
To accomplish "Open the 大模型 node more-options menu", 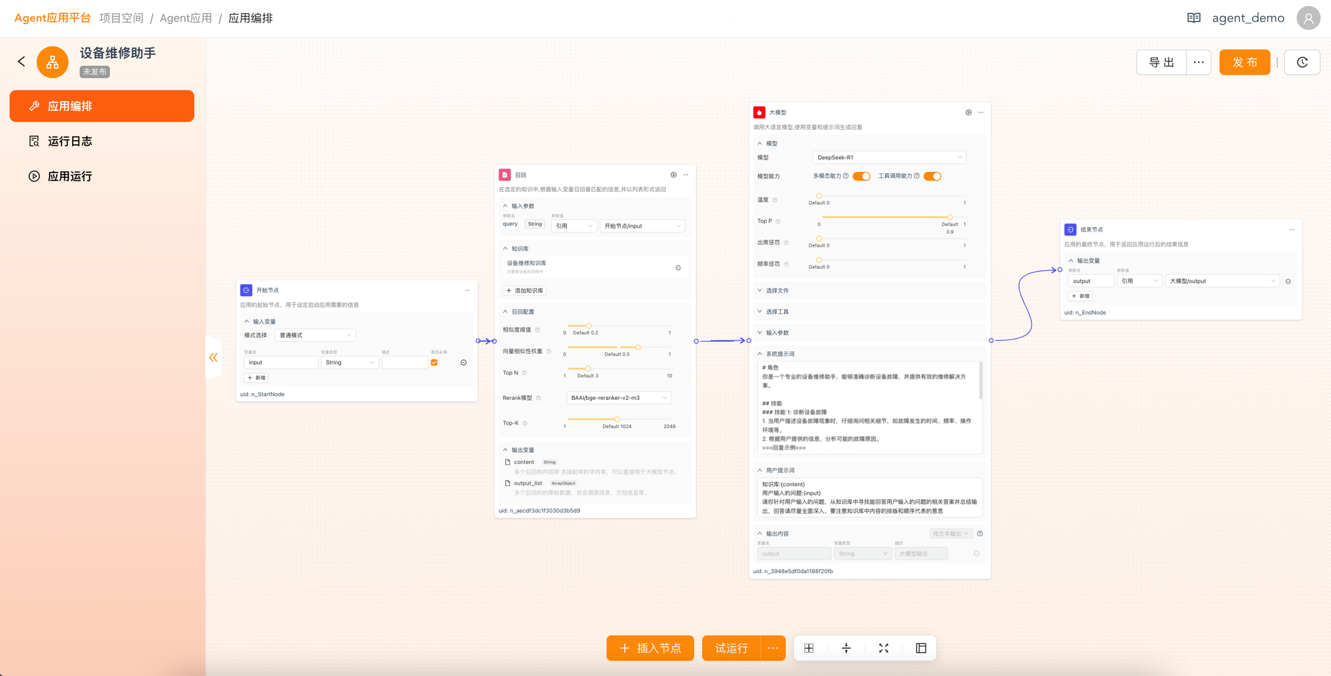I will 981,112.
